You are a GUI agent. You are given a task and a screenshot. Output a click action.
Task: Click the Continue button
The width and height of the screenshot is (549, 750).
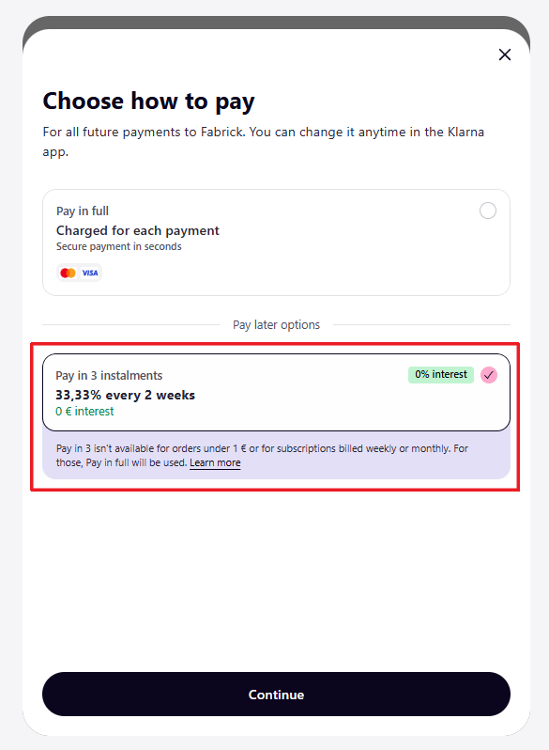pyautogui.click(x=276, y=694)
